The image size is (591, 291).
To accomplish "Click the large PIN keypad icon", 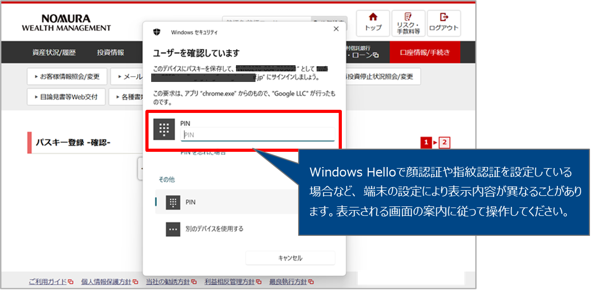I will click(x=164, y=129).
